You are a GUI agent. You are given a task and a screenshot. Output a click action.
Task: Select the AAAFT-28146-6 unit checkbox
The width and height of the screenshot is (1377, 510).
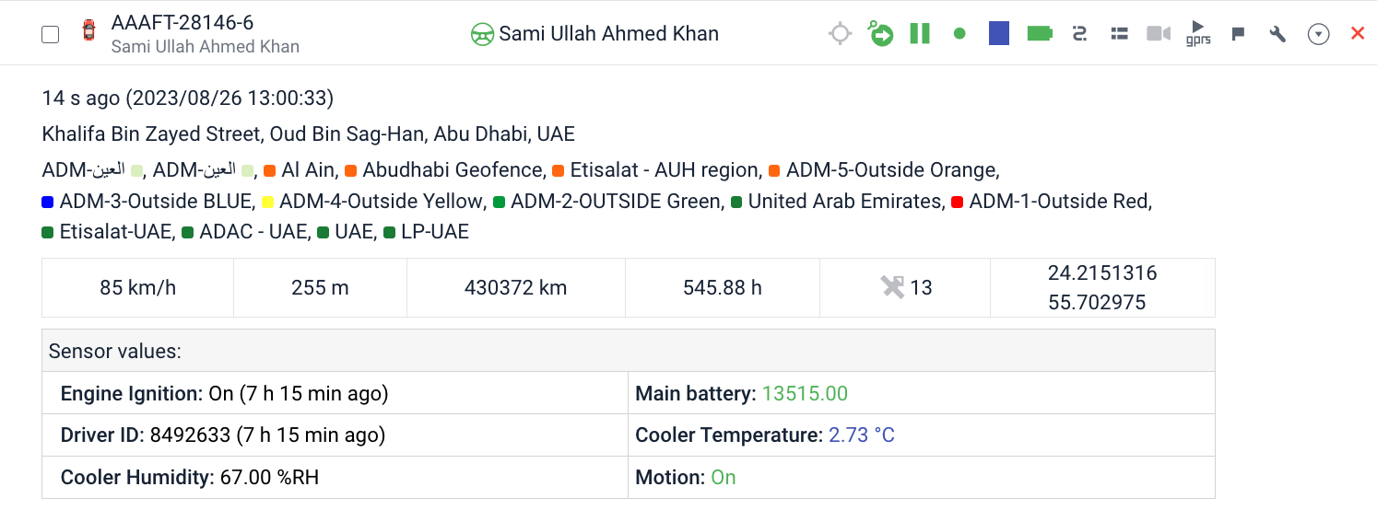[x=51, y=34]
